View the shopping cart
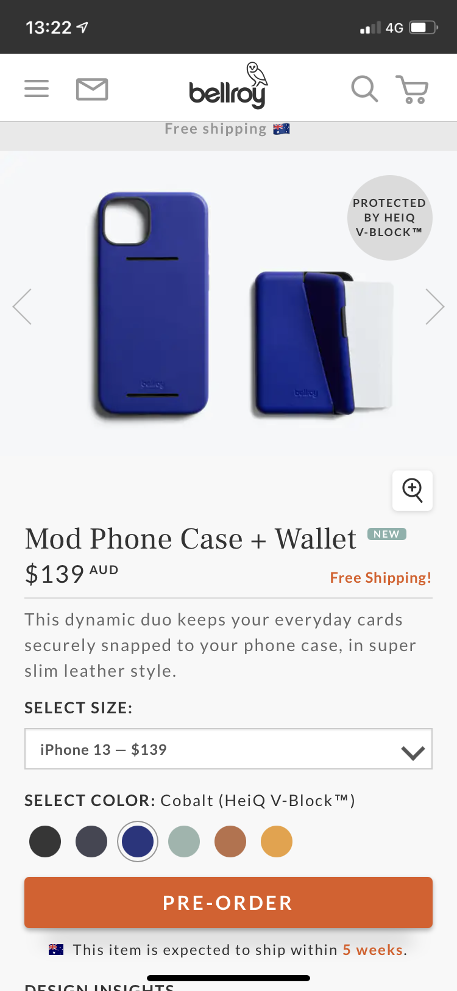Viewport: 457px width, 991px height. click(413, 89)
